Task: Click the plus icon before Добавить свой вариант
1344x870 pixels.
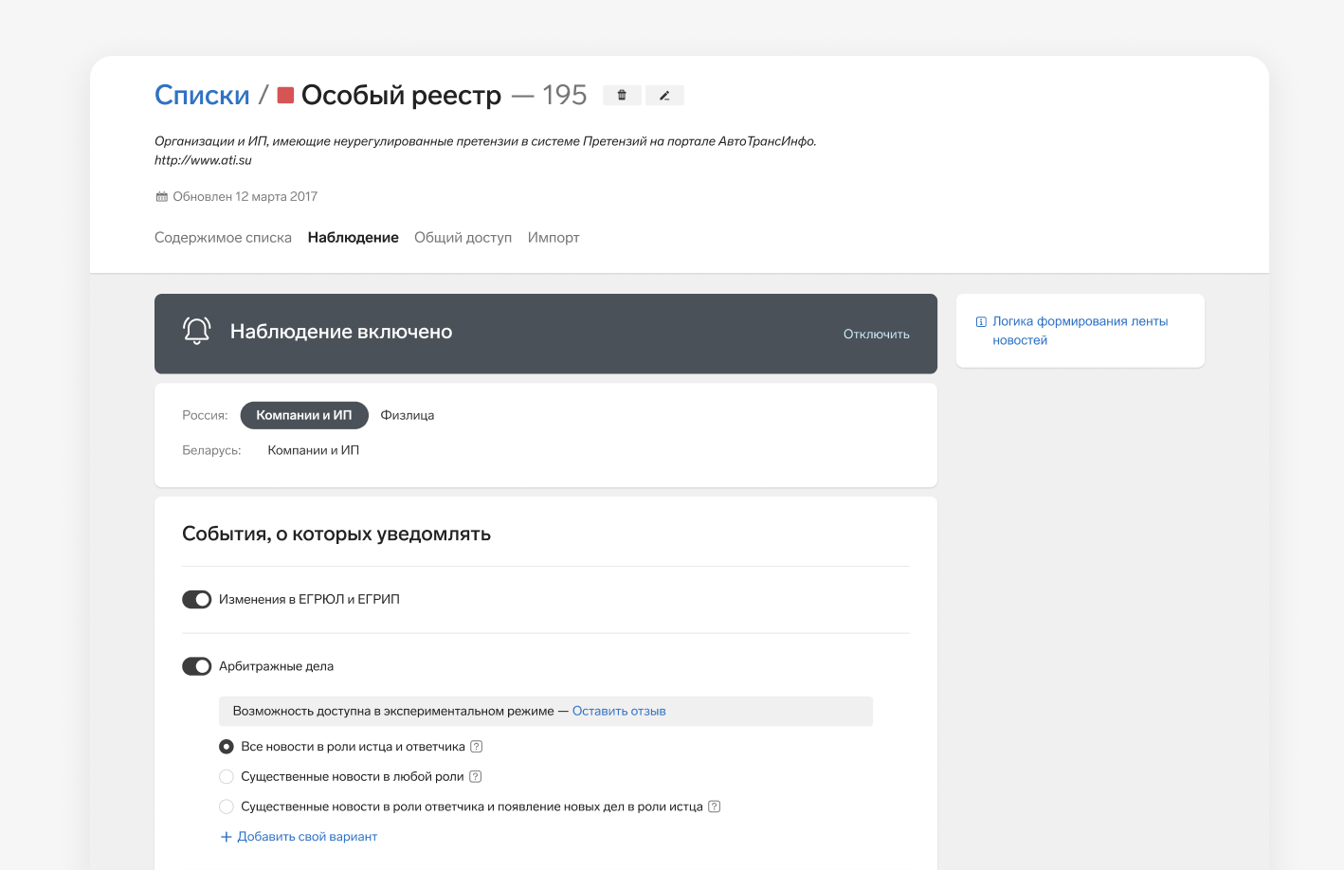Action: [x=226, y=837]
